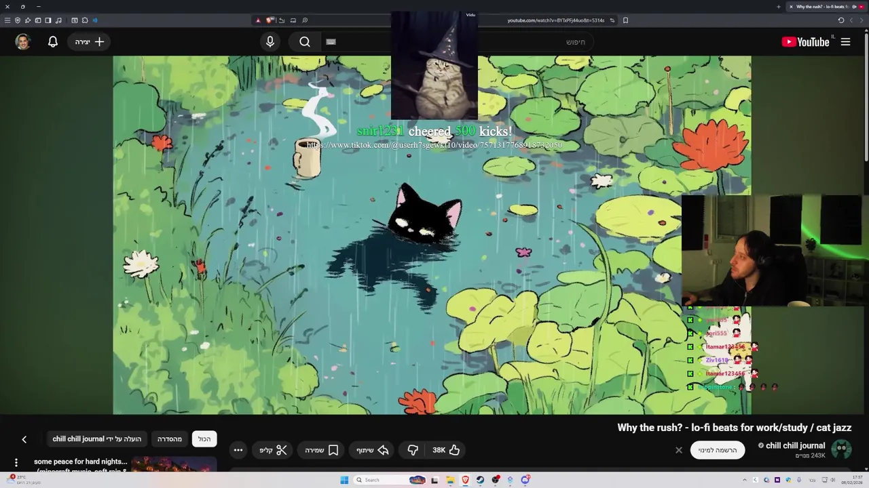Like the video with thumbs up 38K
Screen dimensions: 869x488
446,450
